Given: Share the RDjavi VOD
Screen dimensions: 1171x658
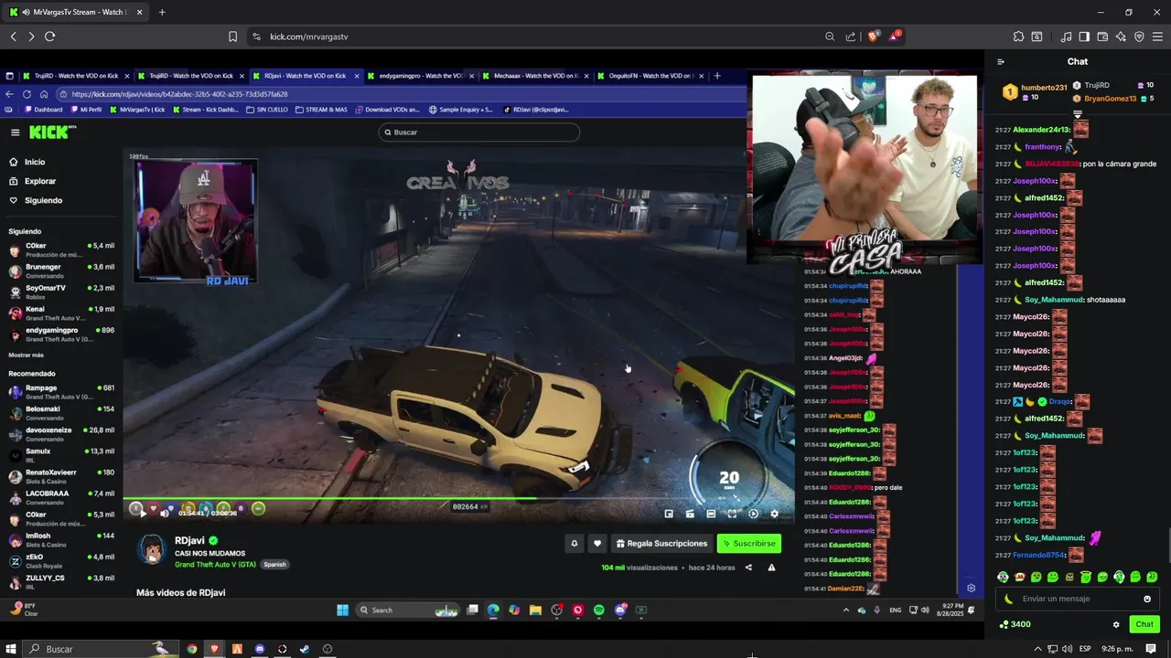Looking at the screenshot, I should (748, 568).
